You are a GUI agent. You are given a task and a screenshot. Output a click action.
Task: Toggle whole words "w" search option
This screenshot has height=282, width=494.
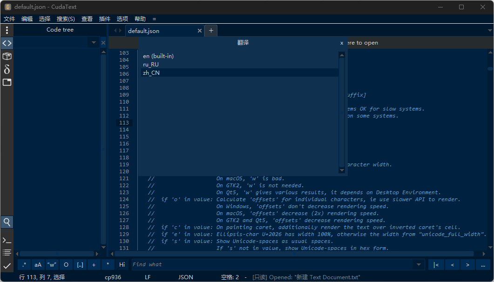click(x=52, y=265)
